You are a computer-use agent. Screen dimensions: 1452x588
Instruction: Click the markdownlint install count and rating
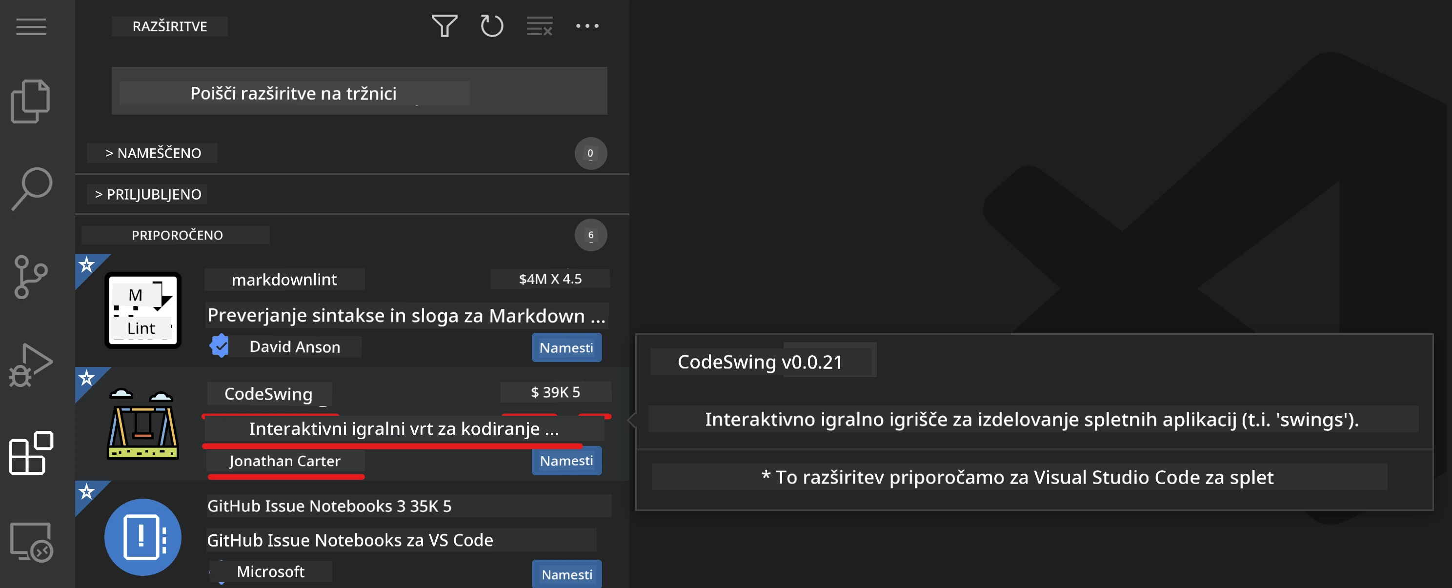coord(550,279)
